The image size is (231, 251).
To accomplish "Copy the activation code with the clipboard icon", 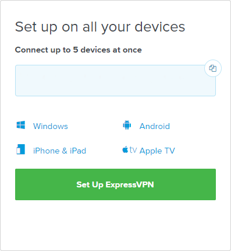I will click(x=213, y=68).
